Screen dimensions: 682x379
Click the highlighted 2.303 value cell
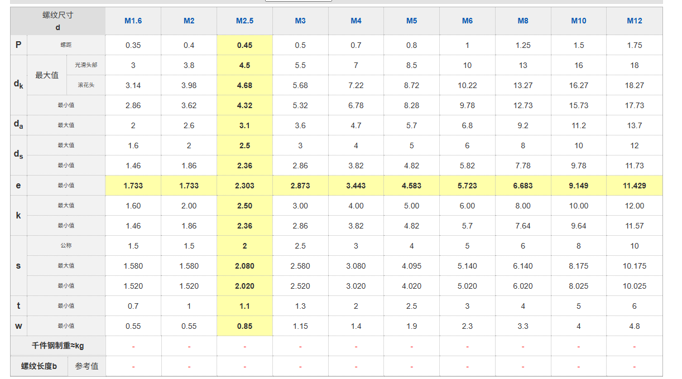pos(244,186)
